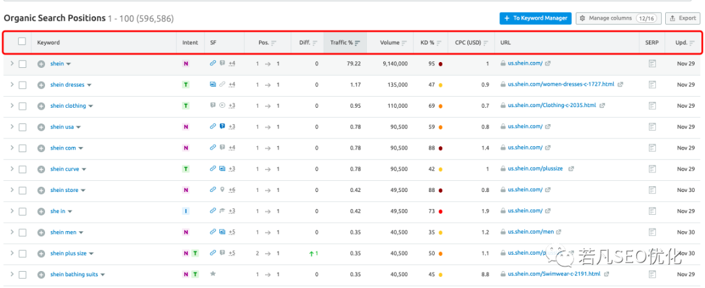Check the box for shein usa row

[23, 127]
